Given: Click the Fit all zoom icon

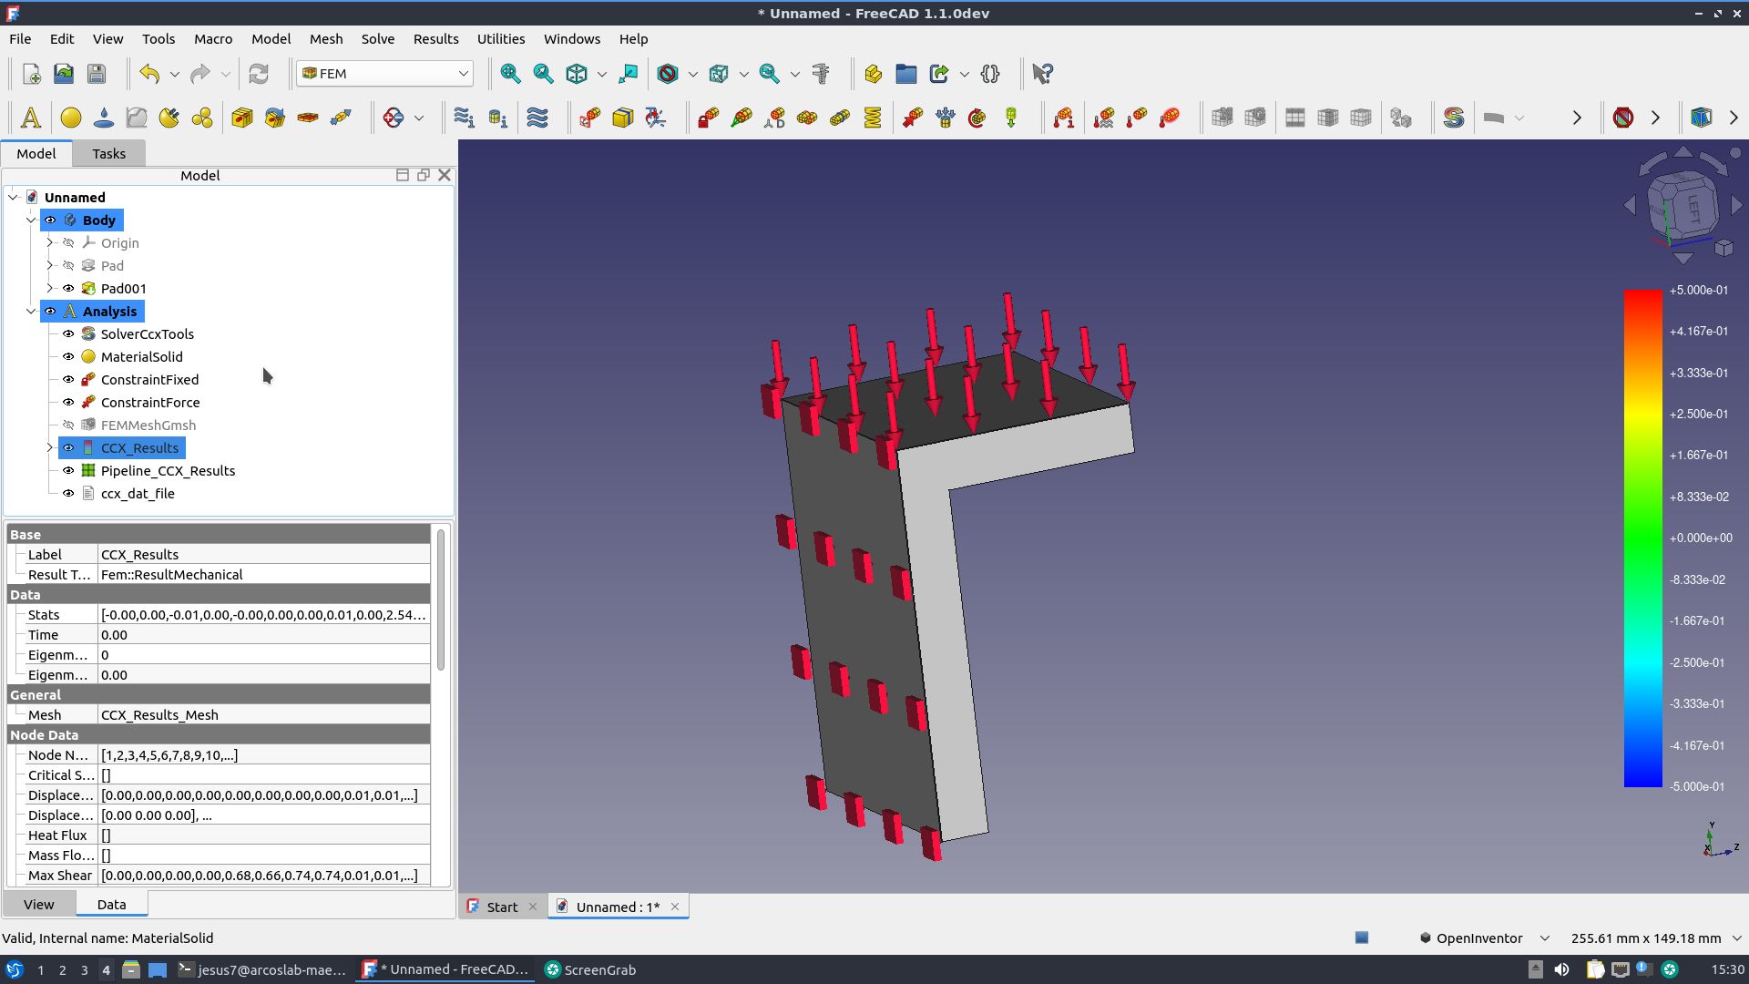Looking at the screenshot, I should tap(510, 74).
